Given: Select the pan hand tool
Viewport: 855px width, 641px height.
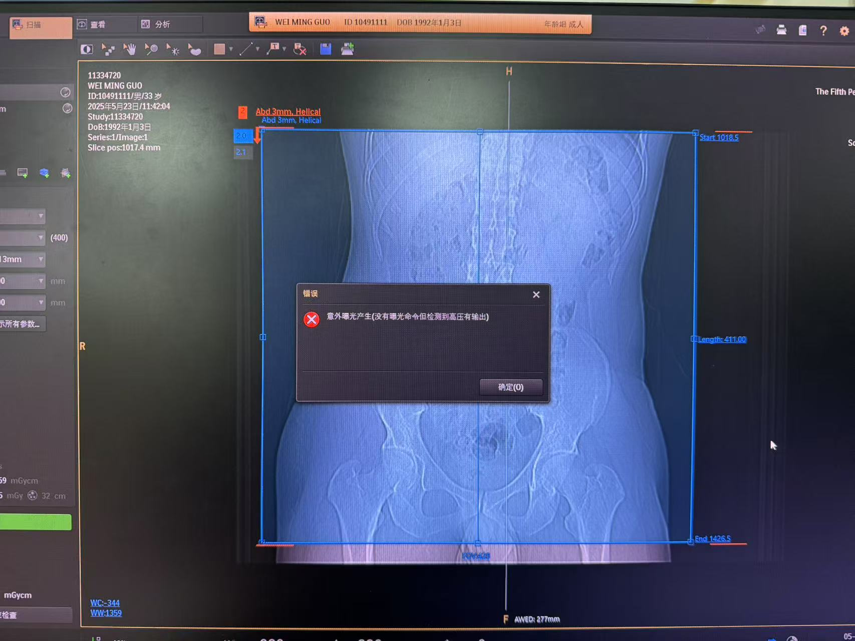Looking at the screenshot, I should click(x=130, y=49).
